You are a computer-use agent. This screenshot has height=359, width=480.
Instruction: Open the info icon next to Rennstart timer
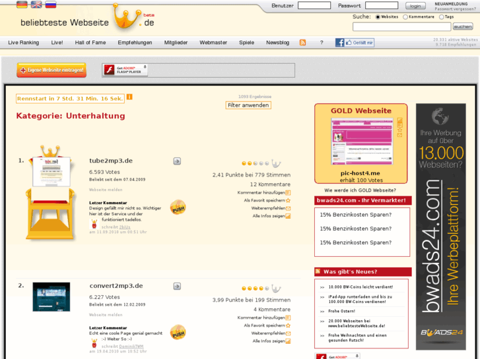click(129, 97)
